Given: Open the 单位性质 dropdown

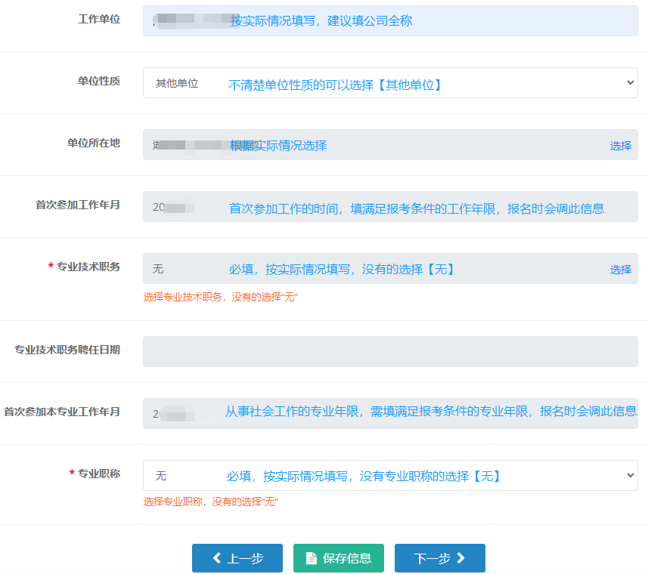Looking at the screenshot, I should (x=389, y=83).
